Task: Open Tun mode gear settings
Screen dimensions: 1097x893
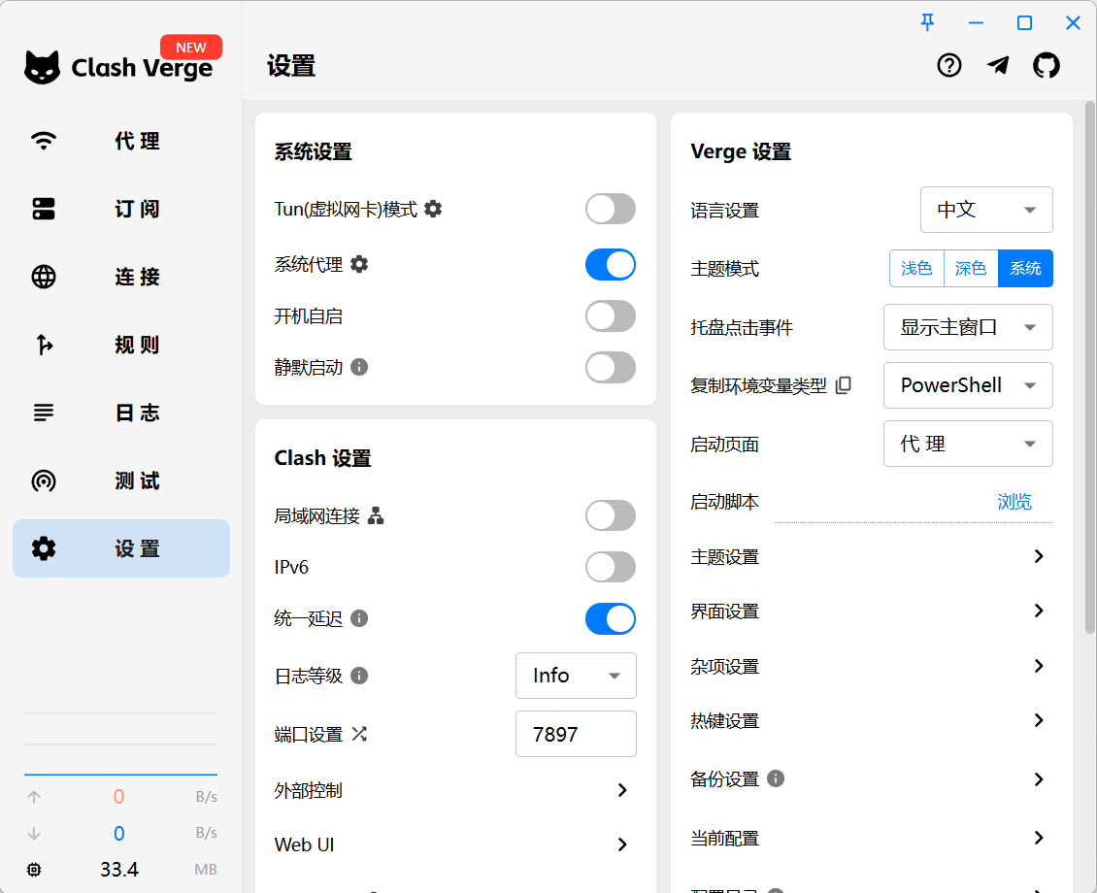Action: click(x=433, y=209)
